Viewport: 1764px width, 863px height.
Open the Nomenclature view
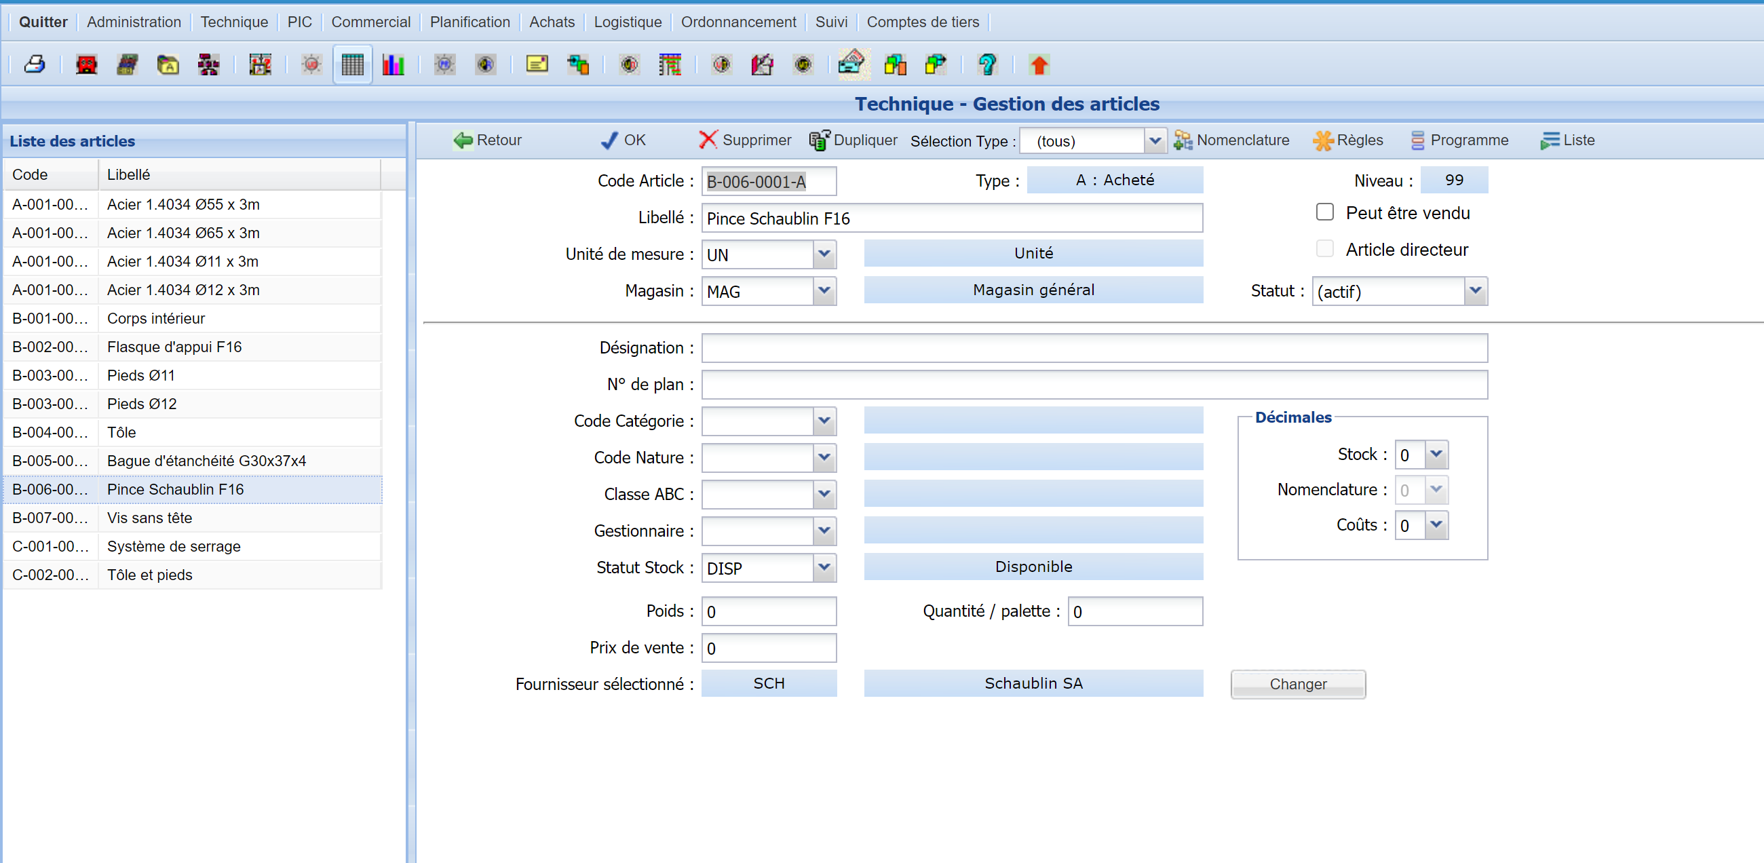click(1231, 140)
